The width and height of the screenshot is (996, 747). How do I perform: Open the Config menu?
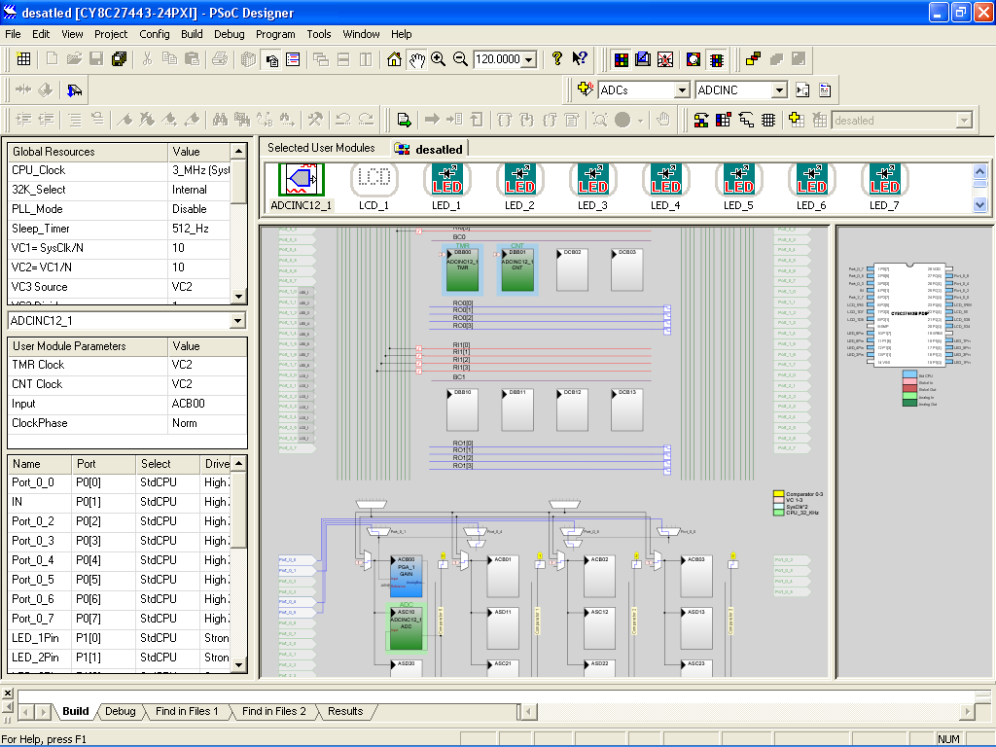point(155,34)
